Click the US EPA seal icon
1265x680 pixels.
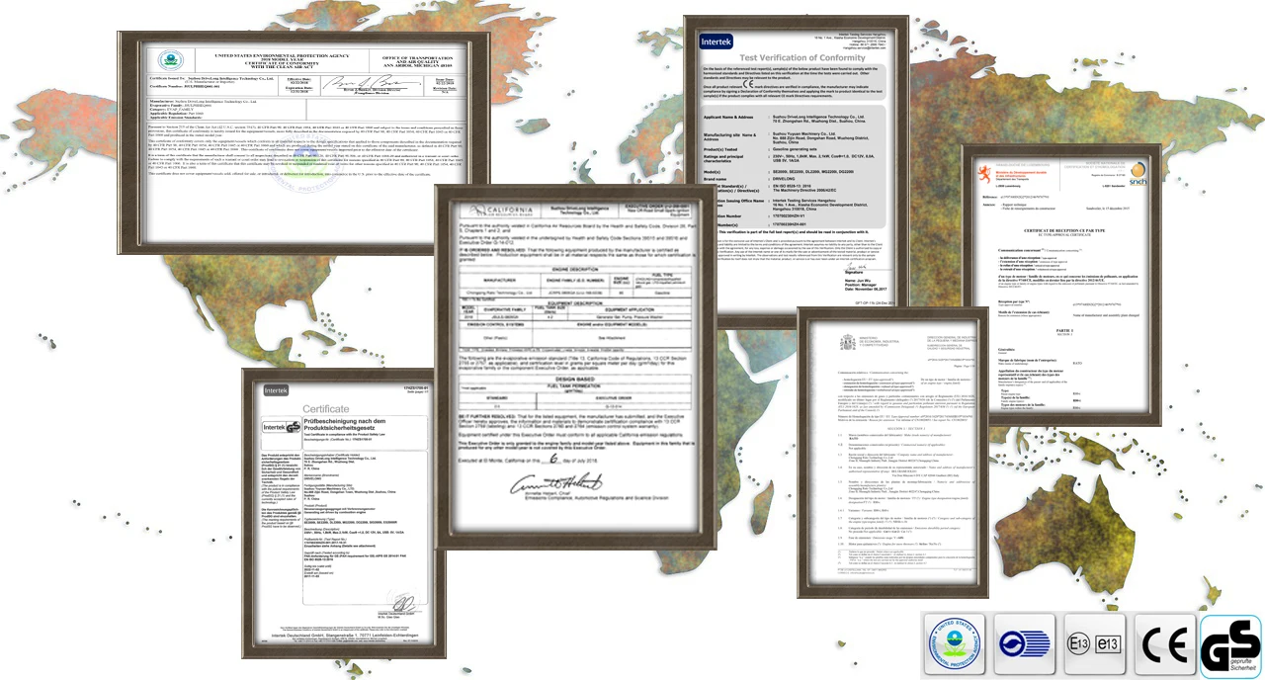click(953, 643)
